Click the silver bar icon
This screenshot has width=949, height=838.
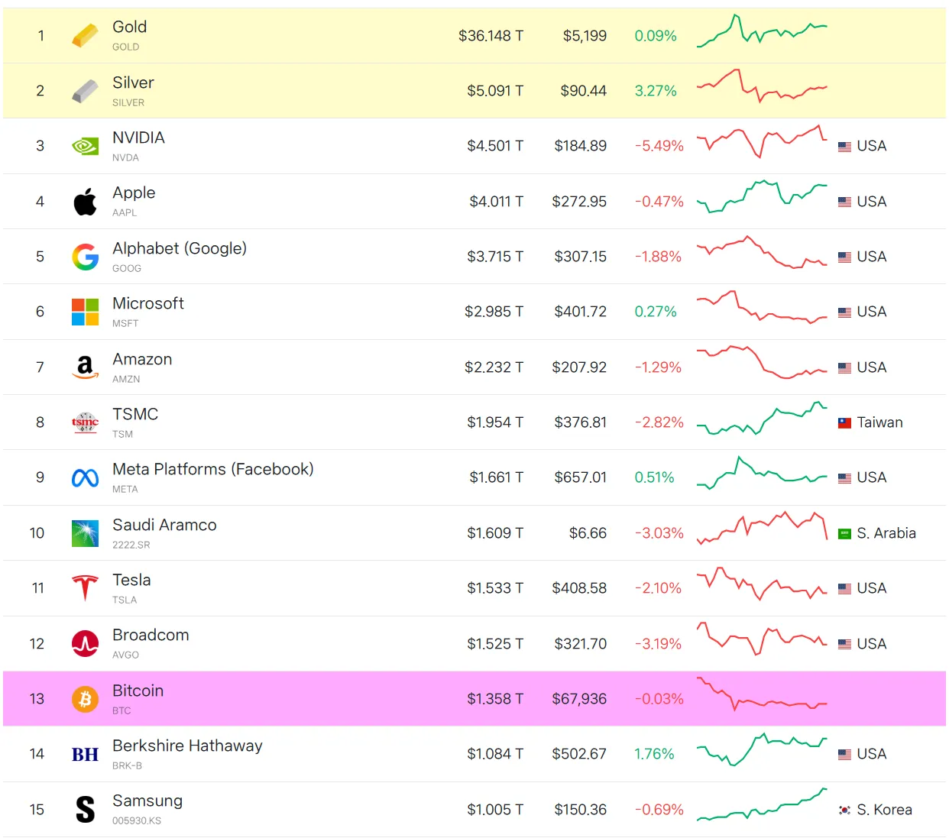[x=85, y=91]
